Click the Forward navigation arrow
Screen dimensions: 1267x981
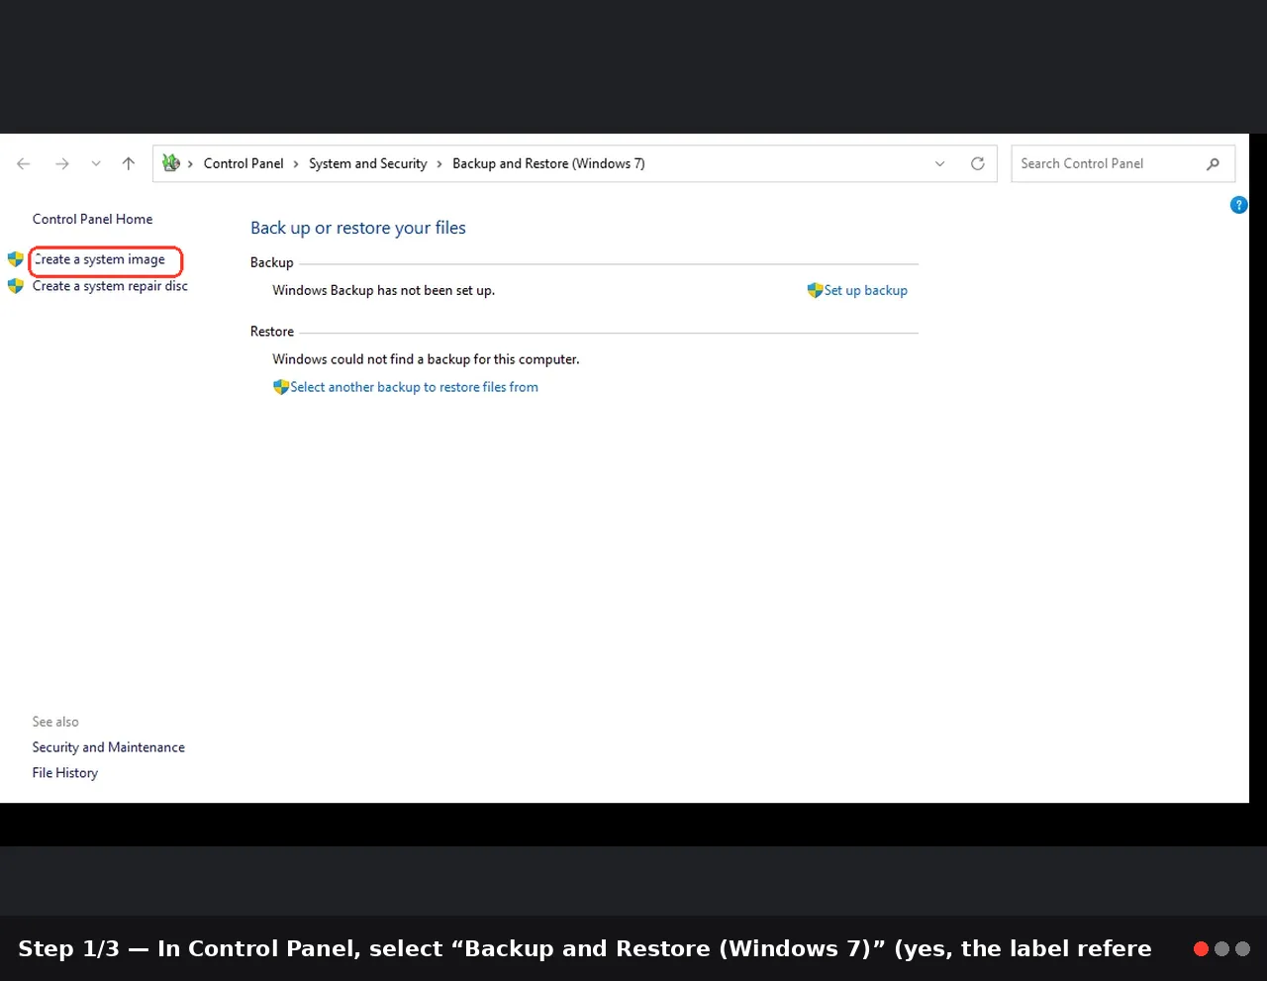click(62, 164)
